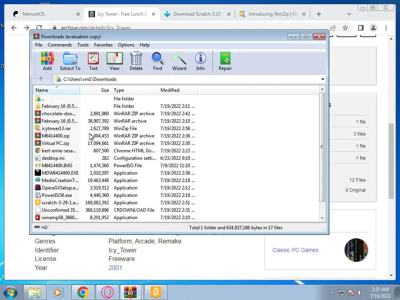Open File Explorer from taskbar

[35, 292]
